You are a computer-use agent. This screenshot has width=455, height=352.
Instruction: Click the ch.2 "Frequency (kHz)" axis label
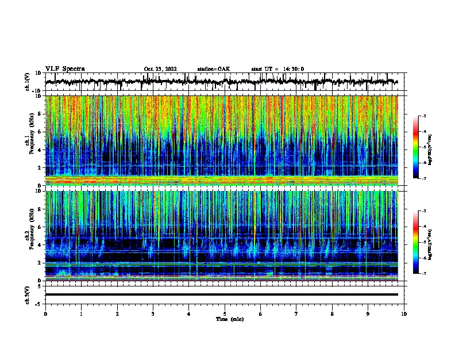click(32, 229)
